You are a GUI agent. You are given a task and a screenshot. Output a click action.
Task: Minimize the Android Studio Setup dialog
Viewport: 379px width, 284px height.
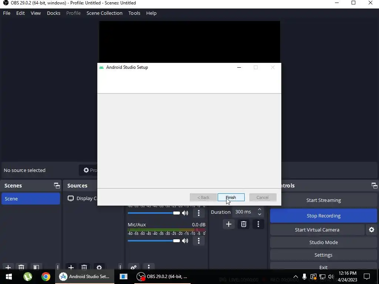(x=239, y=67)
